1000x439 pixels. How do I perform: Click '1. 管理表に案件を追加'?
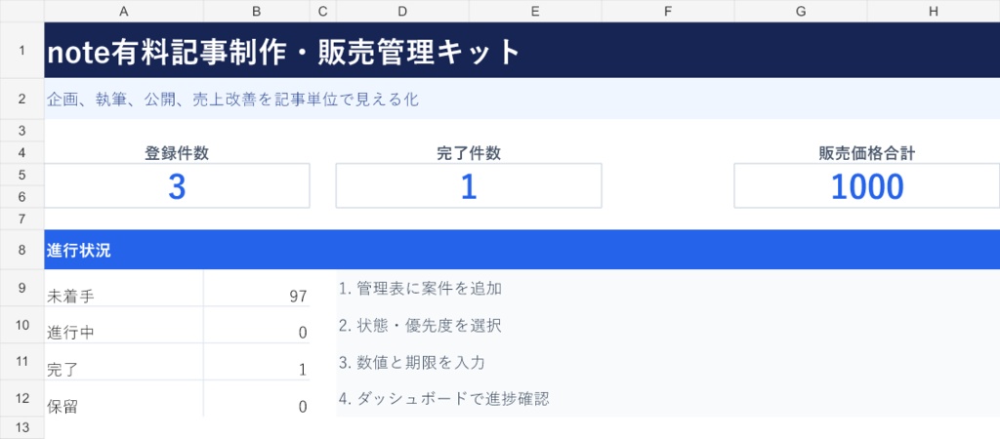420,289
